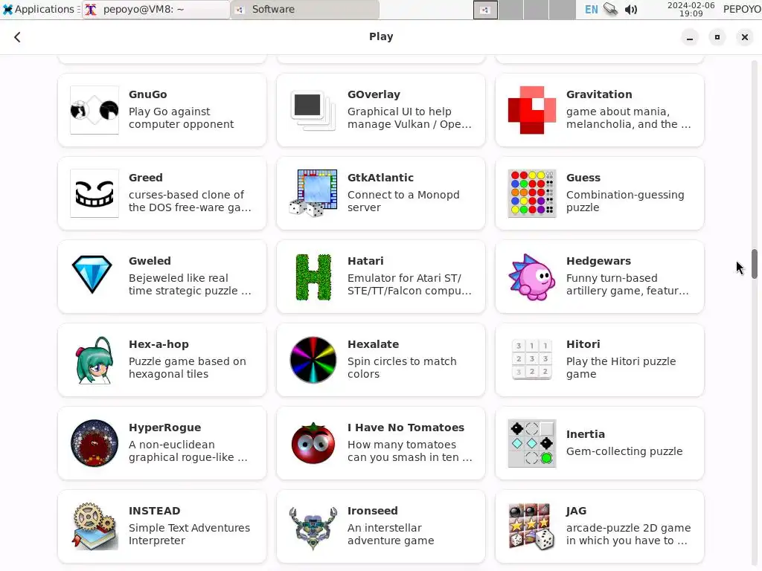This screenshot has height=571, width=762.
Task: Select 'Emulator for Atari ST/' description
Action: point(404,278)
